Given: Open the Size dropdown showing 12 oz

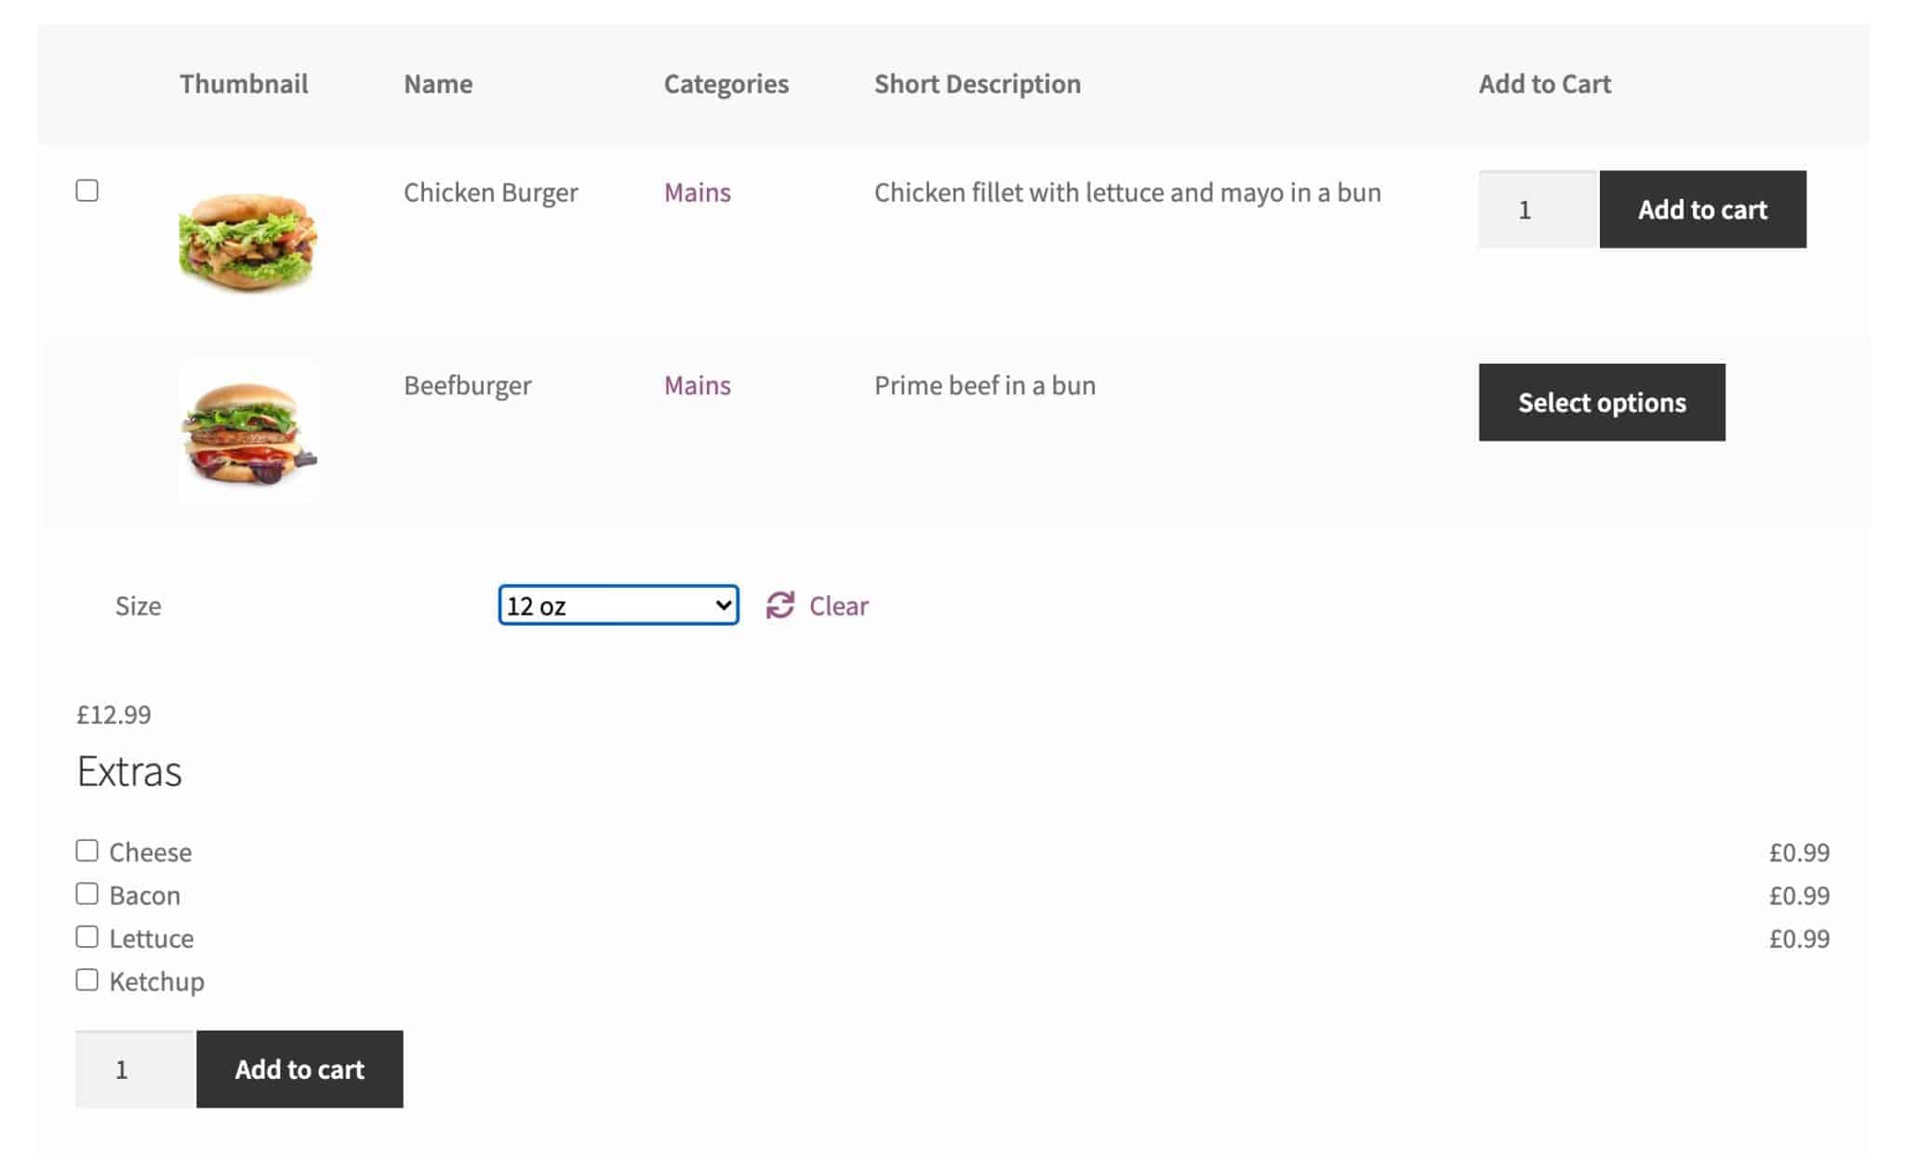Looking at the screenshot, I should [619, 605].
